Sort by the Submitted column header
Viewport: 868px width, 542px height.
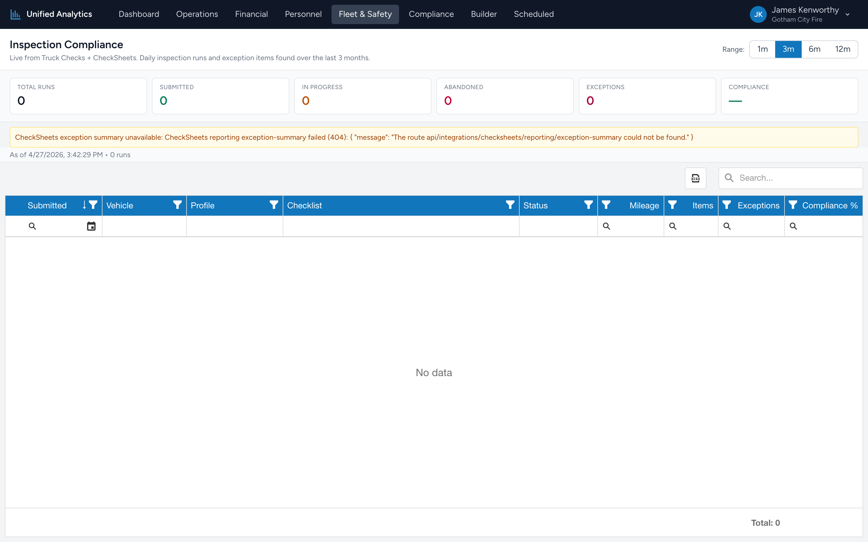click(47, 205)
